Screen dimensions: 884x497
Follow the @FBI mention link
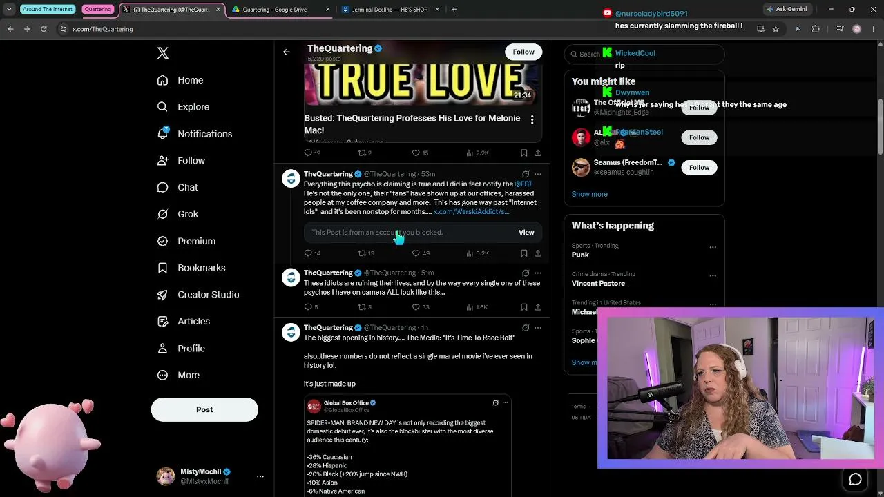point(523,184)
